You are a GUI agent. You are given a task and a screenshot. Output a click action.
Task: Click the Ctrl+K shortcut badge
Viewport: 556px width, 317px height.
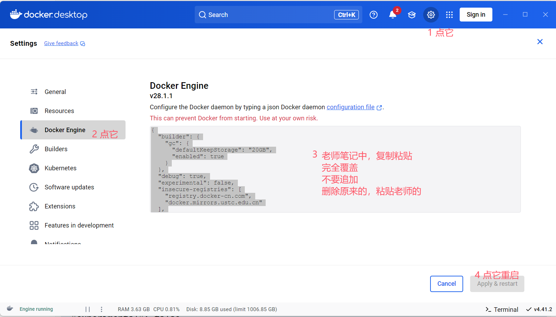(x=346, y=15)
